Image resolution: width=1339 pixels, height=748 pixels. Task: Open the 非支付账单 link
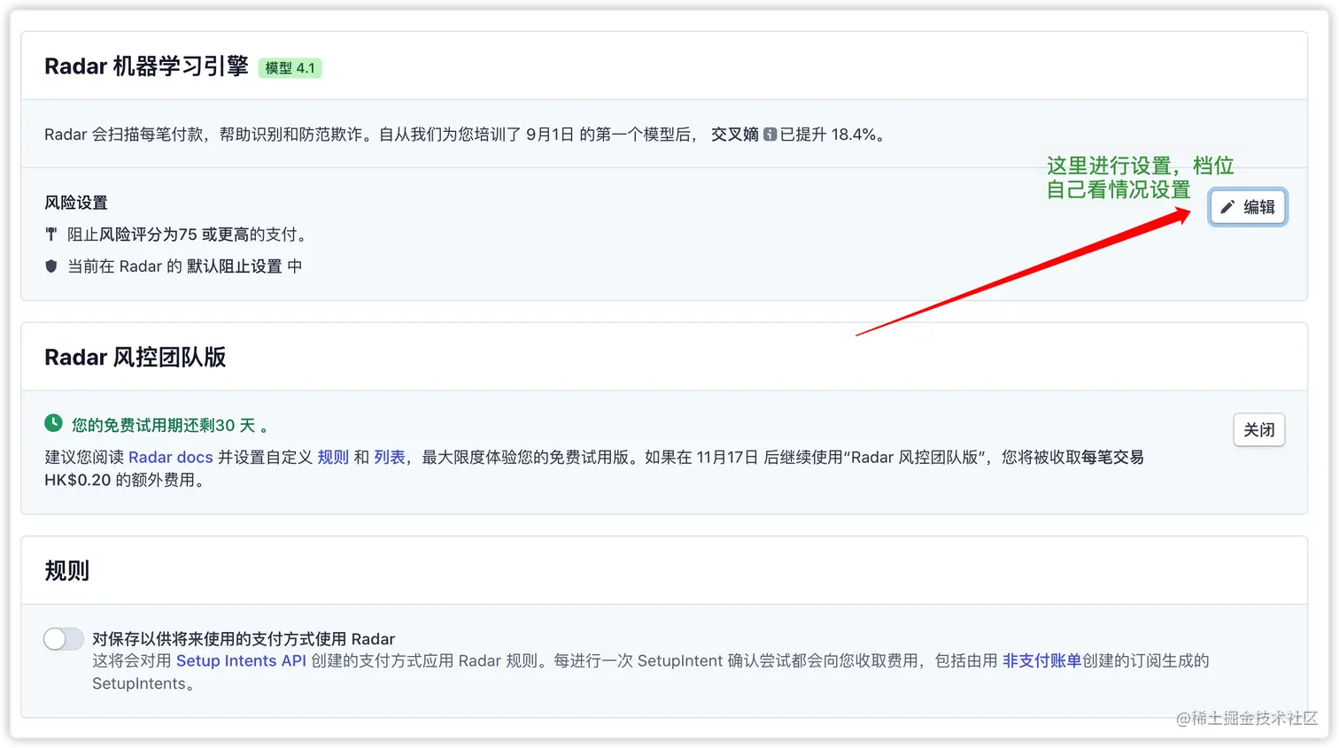coord(1041,661)
